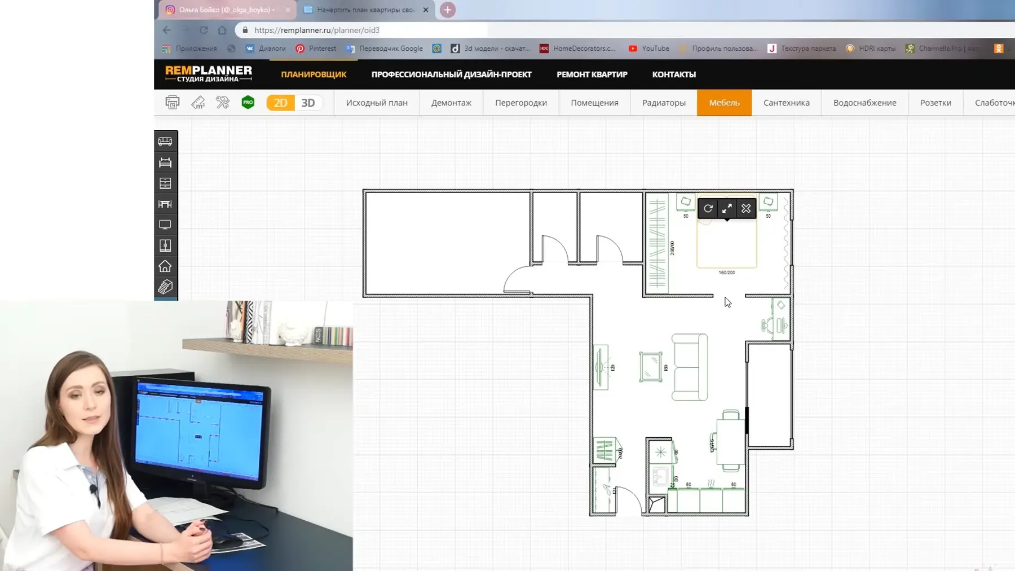
Task: Open the chest of drawers category
Action: point(165,183)
